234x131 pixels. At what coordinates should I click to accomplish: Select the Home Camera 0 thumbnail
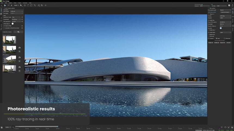[10, 40]
